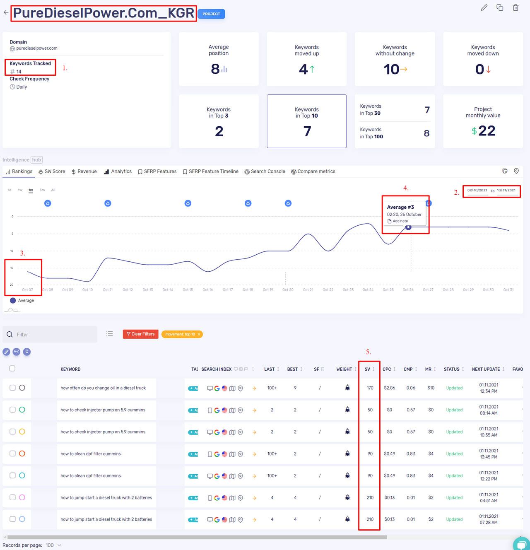The width and height of the screenshot is (530, 550).
Task: Sort the table by the CMP column
Action: coord(410,369)
